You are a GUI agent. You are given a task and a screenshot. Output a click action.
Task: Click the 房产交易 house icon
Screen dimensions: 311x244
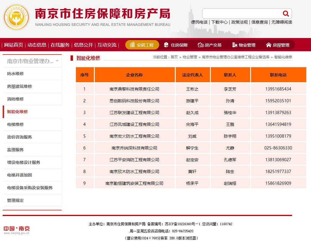click(x=201, y=45)
